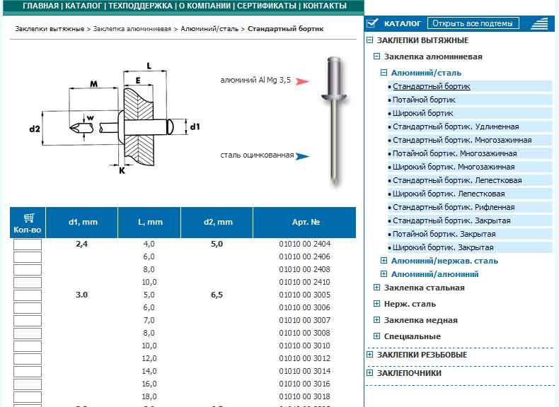The image size is (559, 407).
Task: Click quantity field for article 01010 00 3008
Action: coord(28,334)
